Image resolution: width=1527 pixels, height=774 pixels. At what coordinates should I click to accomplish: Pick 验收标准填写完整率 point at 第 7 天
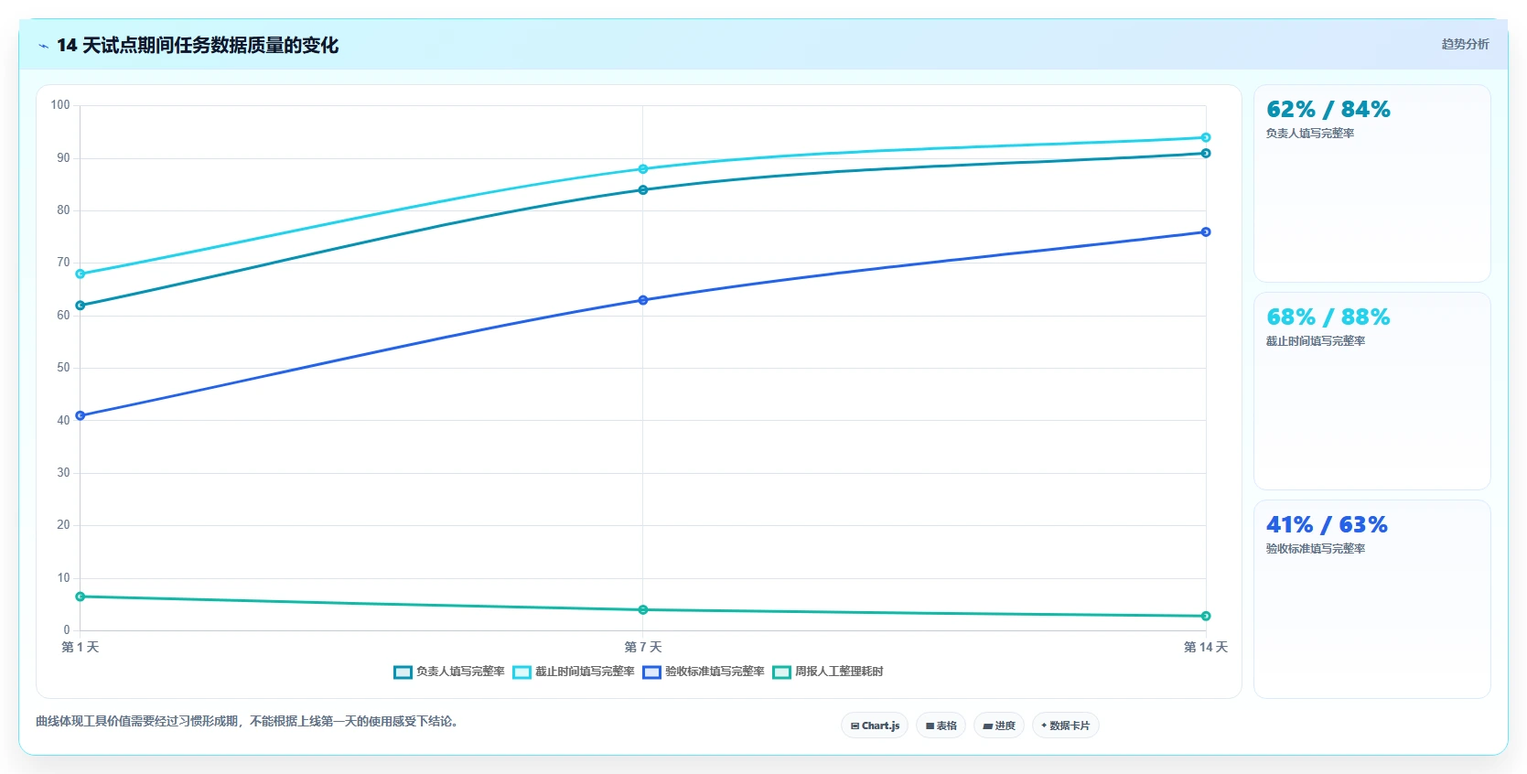(x=643, y=300)
